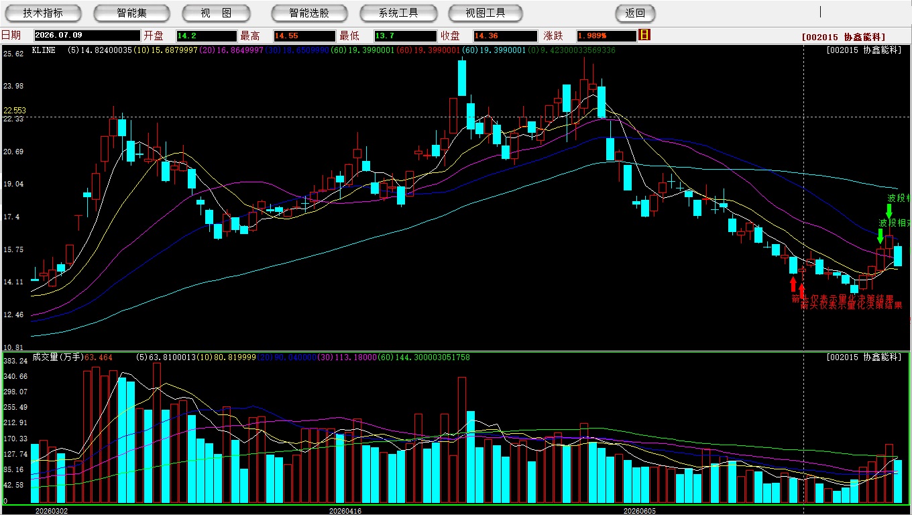Screen dimensions: 912x515
Task: Click the 127.74 volume axis label
Action: [x=15, y=454]
